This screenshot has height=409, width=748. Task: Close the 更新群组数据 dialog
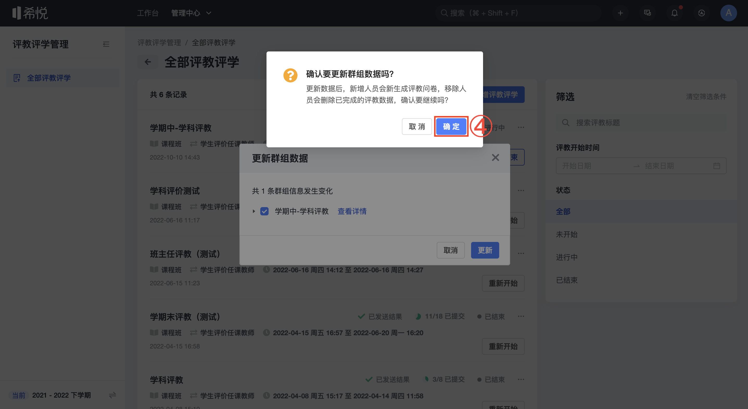(x=495, y=157)
